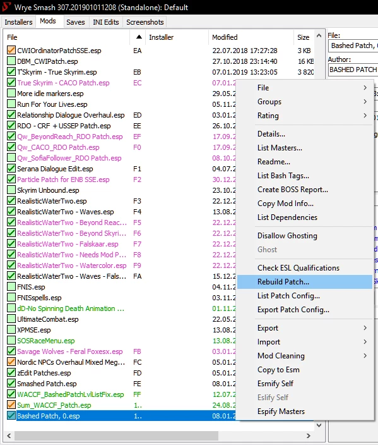This screenshot has height=445, width=378.
Task: Open the Rating submenu
Action: (x=305, y=116)
